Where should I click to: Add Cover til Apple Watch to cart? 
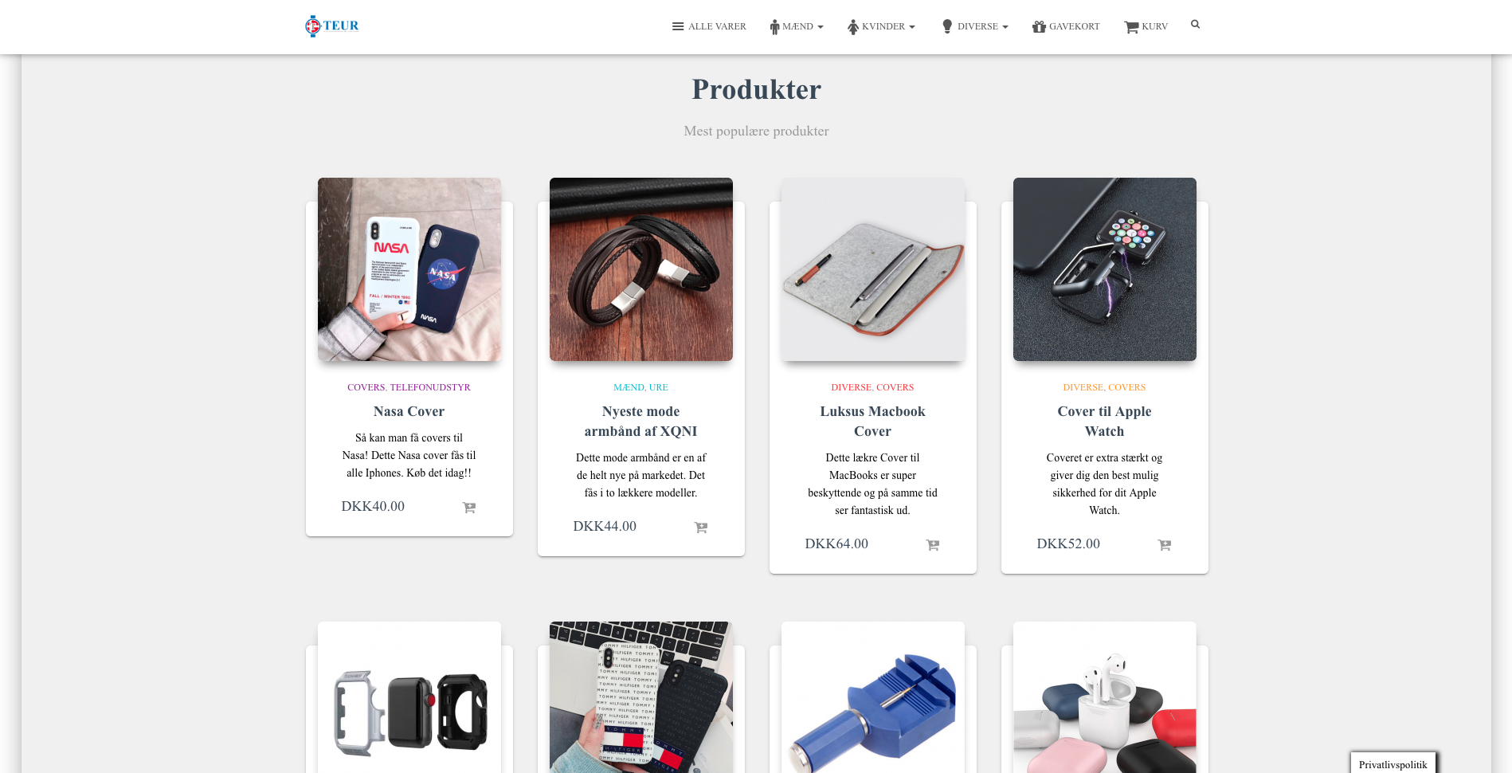tap(1165, 545)
